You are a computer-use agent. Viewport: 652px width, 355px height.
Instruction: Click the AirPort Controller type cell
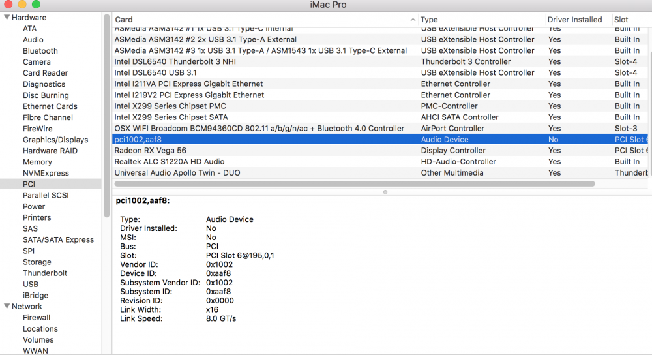click(x=452, y=128)
